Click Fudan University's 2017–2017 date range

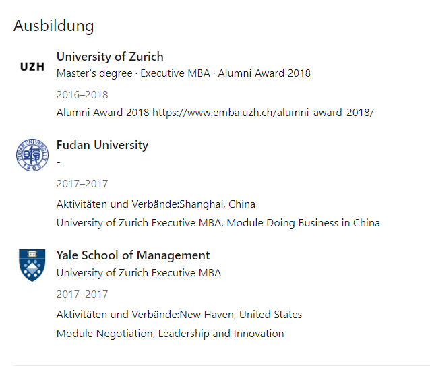click(82, 184)
